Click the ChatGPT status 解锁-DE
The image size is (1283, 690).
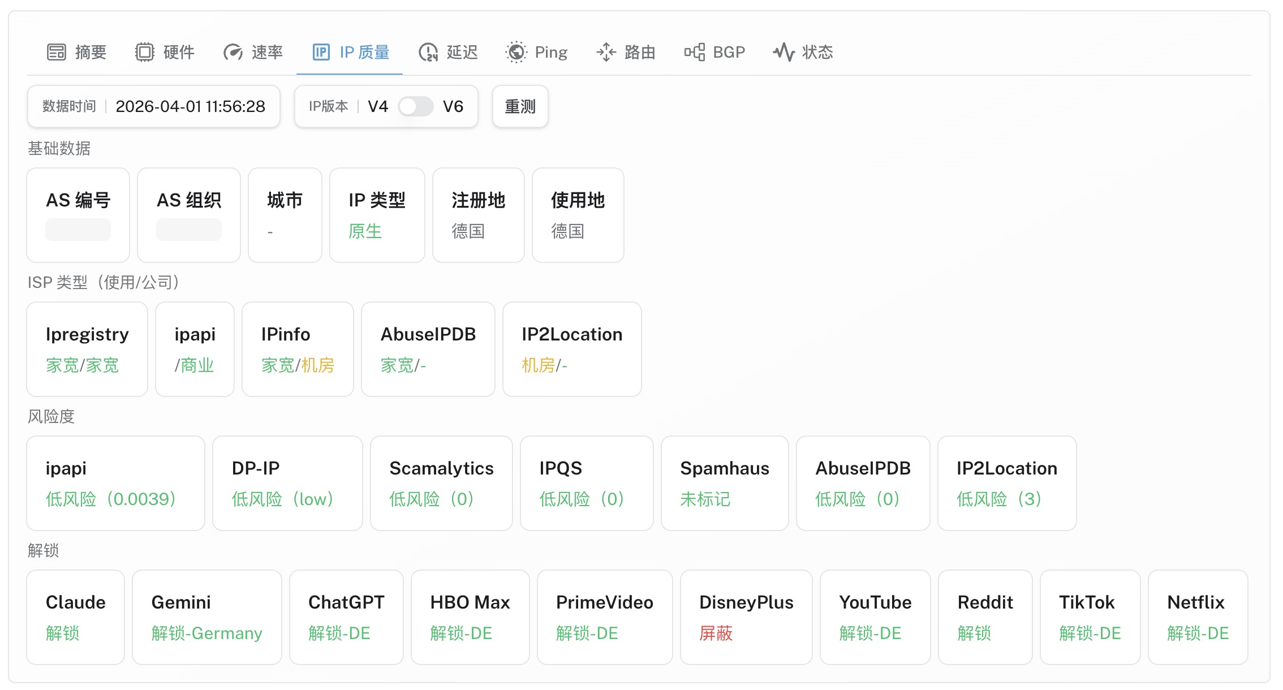pos(339,633)
